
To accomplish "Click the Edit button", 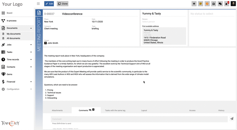I will 49,4.
